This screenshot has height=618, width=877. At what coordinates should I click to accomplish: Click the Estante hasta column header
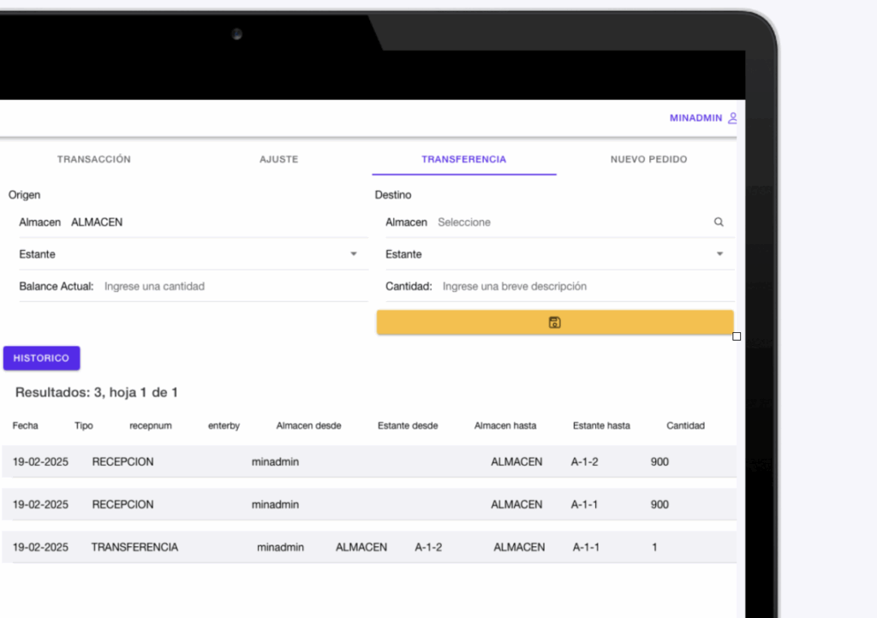601,425
